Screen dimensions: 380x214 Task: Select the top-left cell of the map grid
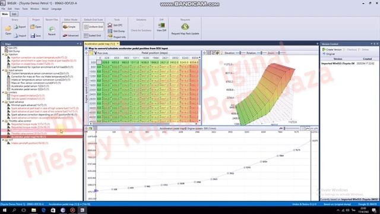click(x=99, y=62)
